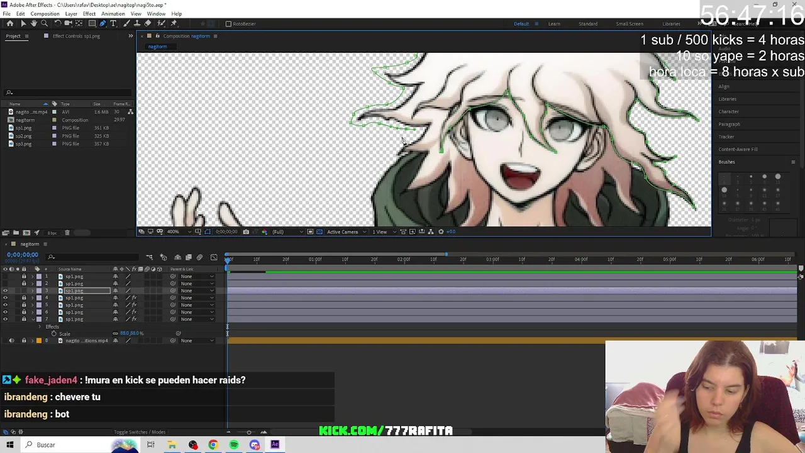The width and height of the screenshot is (805, 453).
Task: Toggle the RotoBezier checkbox
Action: tap(228, 24)
